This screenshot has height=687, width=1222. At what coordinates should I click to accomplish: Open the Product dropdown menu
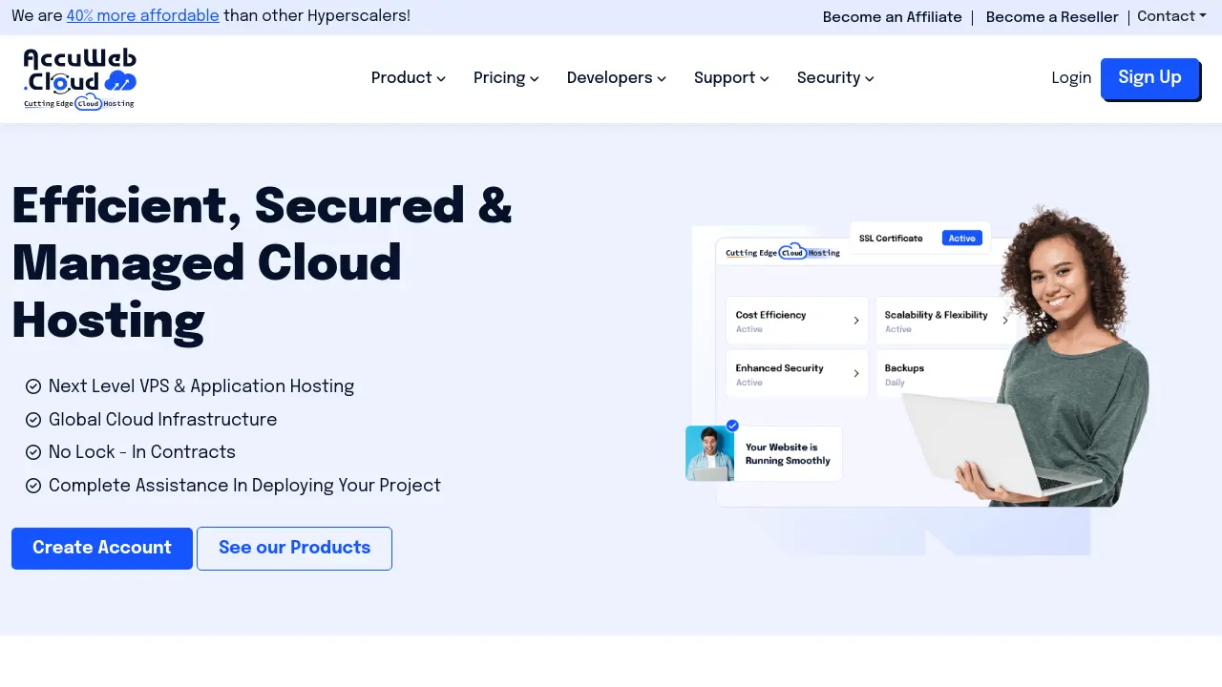[409, 78]
